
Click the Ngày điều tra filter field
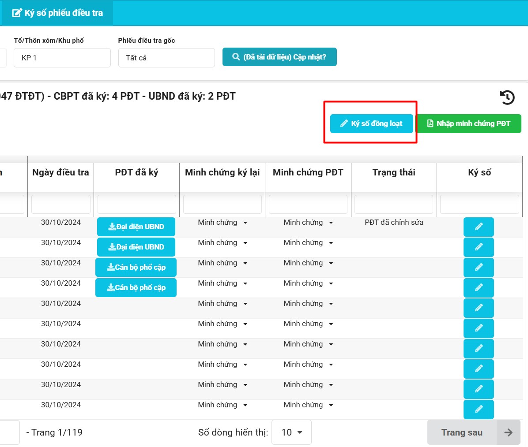(60, 205)
